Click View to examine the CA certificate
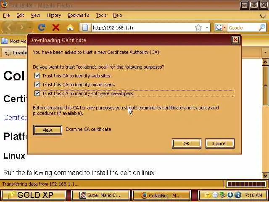The width and height of the screenshot is (269, 202). tap(47, 130)
